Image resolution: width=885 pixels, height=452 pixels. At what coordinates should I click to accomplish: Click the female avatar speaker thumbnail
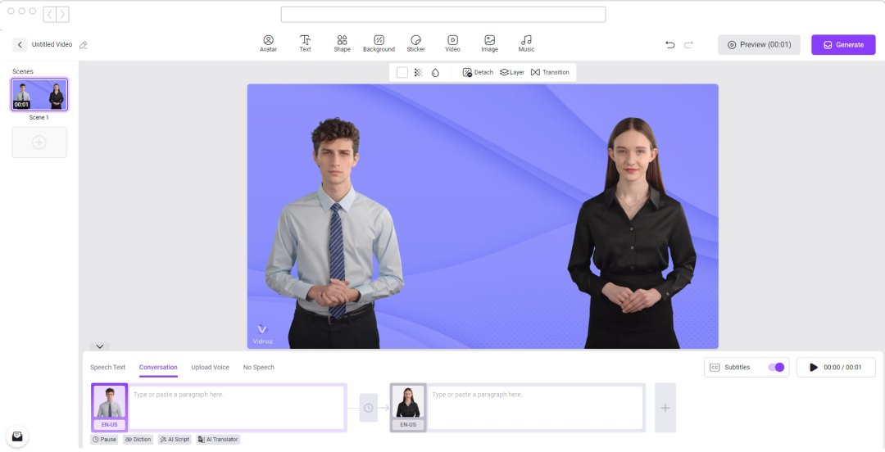click(x=408, y=402)
